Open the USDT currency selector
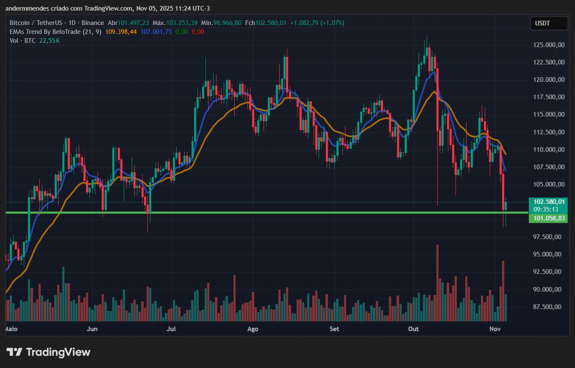The width and height of the screenshot is (575, 368). coord(549,23)
